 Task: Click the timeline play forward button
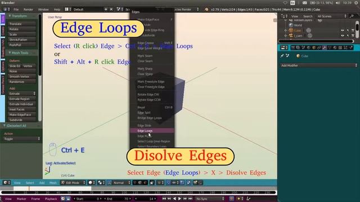click(x=179, y=199)
